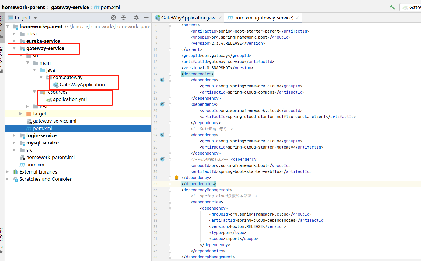The height and width of the screenshot is (261, 421).
Task: Click homework-parent in the navigation bar
Action: click(23, 7)
